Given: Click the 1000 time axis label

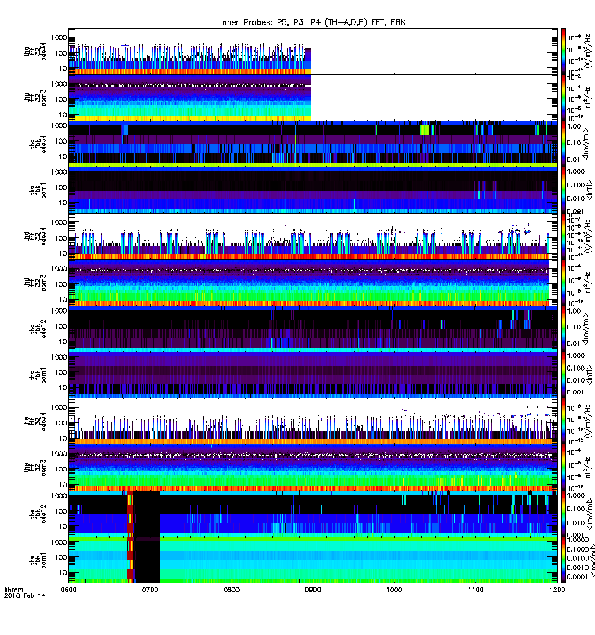Looking at the screenshot, I should click(x=394, y=590).
